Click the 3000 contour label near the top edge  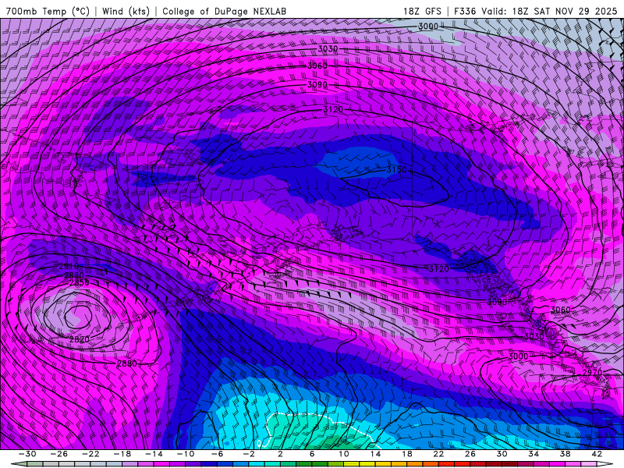428,27
